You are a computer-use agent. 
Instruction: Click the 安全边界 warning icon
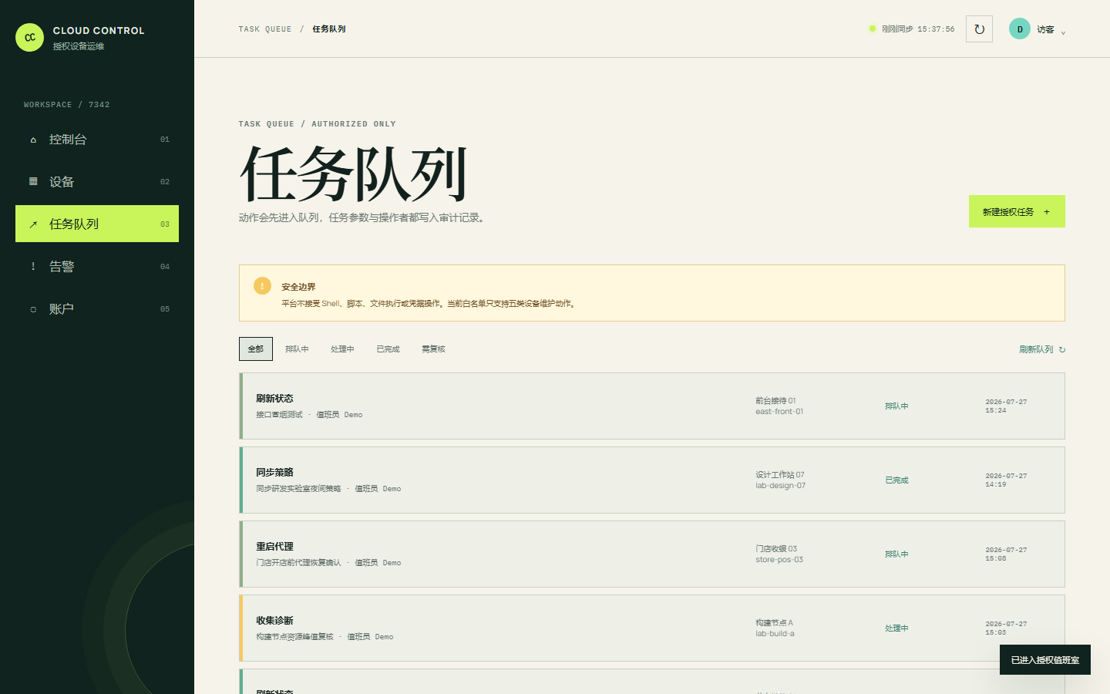point(262,285)
